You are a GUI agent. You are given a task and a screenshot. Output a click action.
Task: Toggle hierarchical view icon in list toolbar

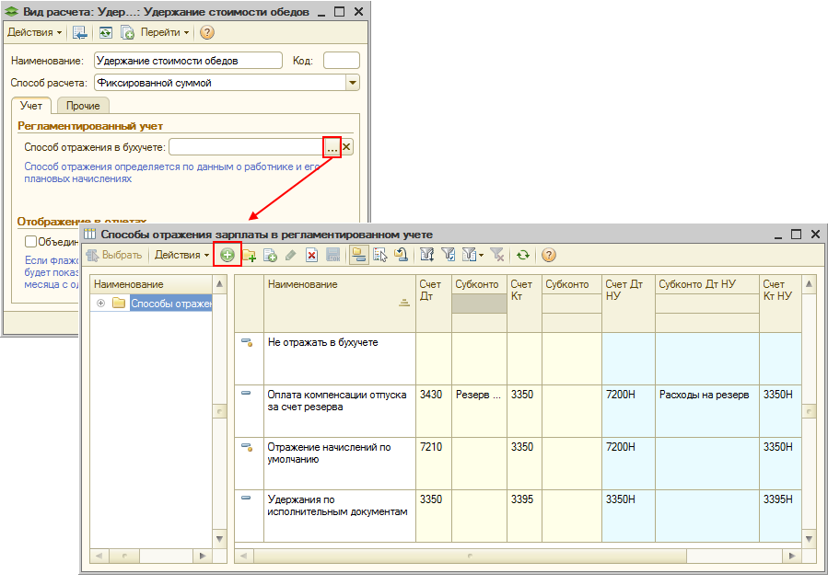359,255
